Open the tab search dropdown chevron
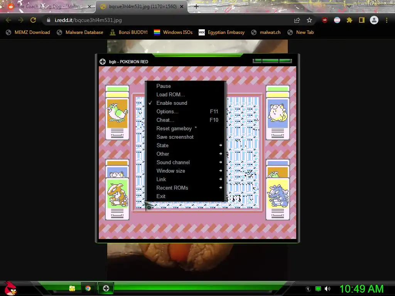The width and height of the screenshot is (395, 296). (x=349, y=6)
